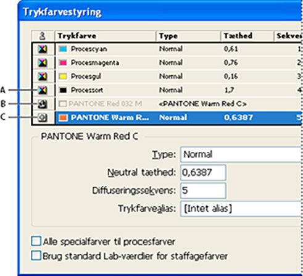
Task: Click the Tæthed column header
Action: [x=247, y=36]
